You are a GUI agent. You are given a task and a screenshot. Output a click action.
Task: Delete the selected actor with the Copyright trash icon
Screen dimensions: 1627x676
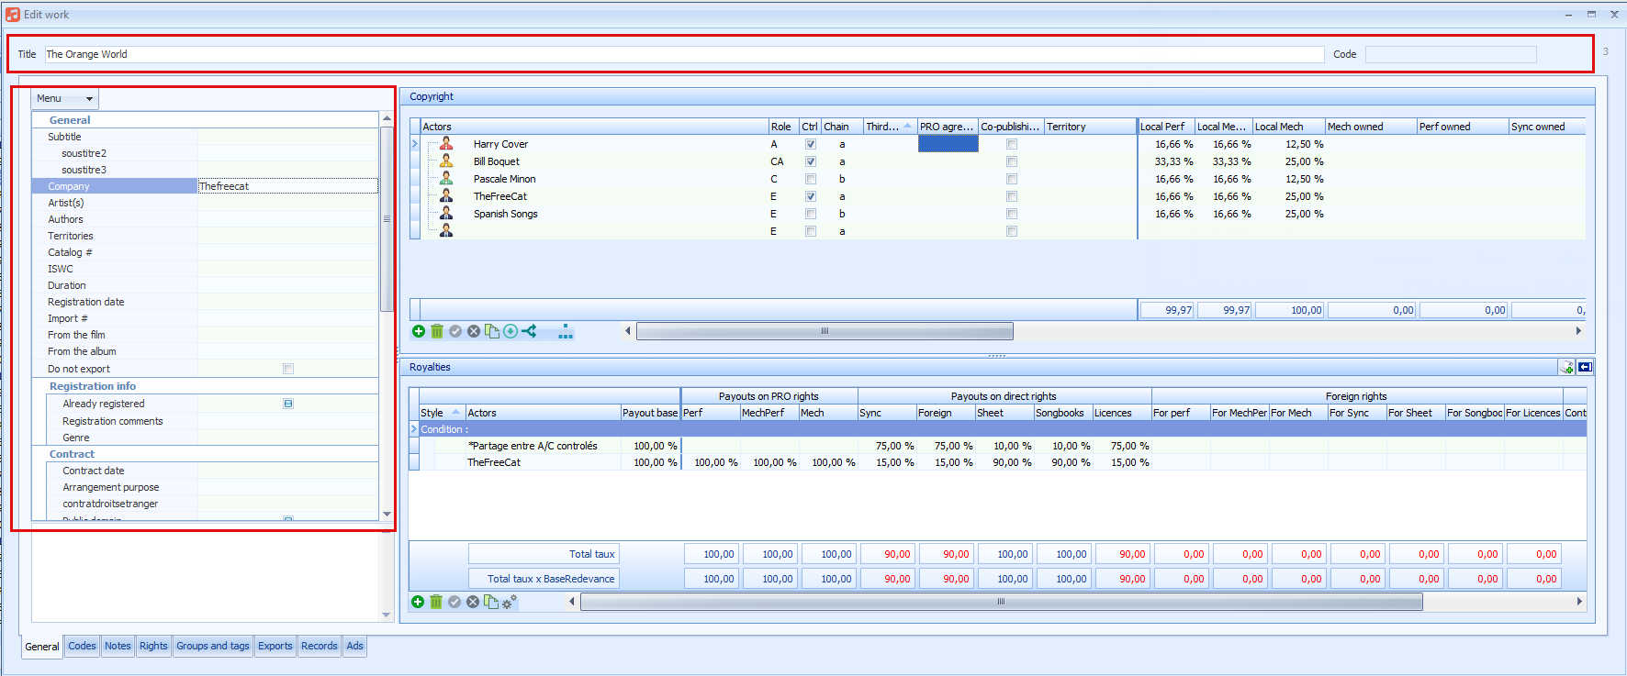(x=437, y=331)
